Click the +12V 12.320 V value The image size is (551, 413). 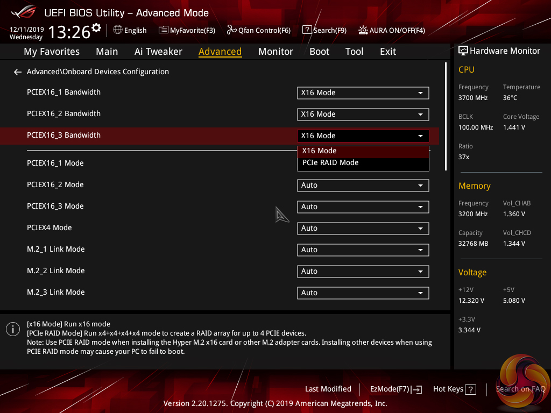click(x=471, y=301)
